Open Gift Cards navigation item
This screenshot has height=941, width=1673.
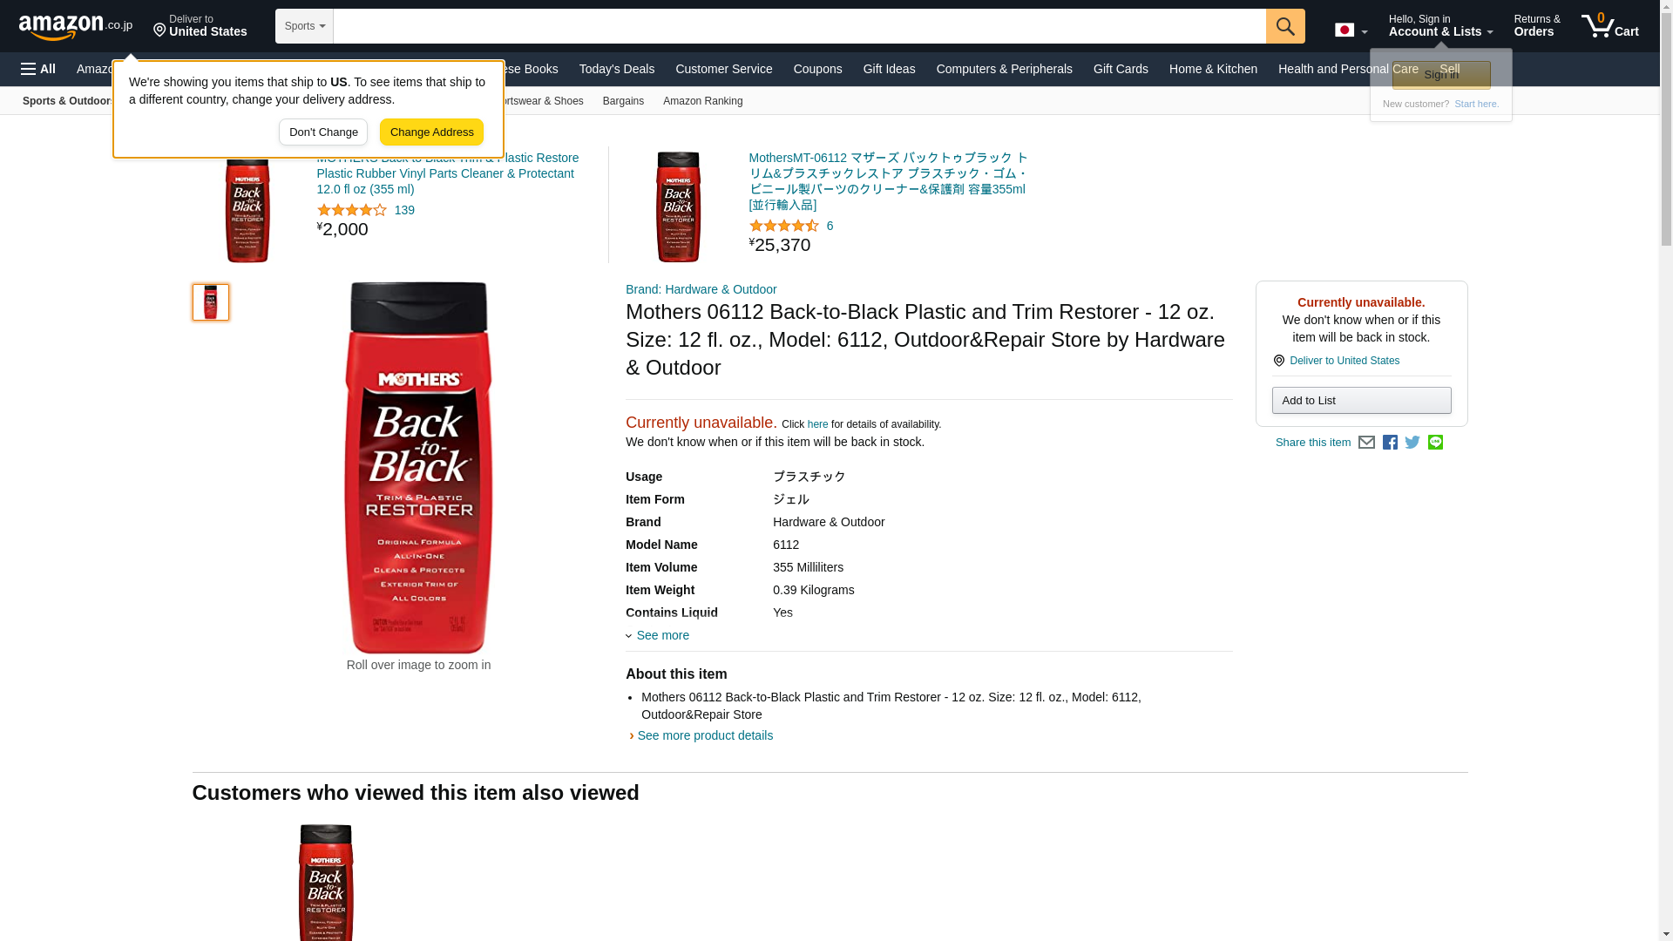1121,69
